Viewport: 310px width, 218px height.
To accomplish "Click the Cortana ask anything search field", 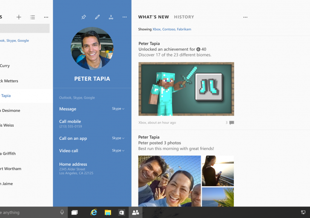I will (x=30, y=212).
